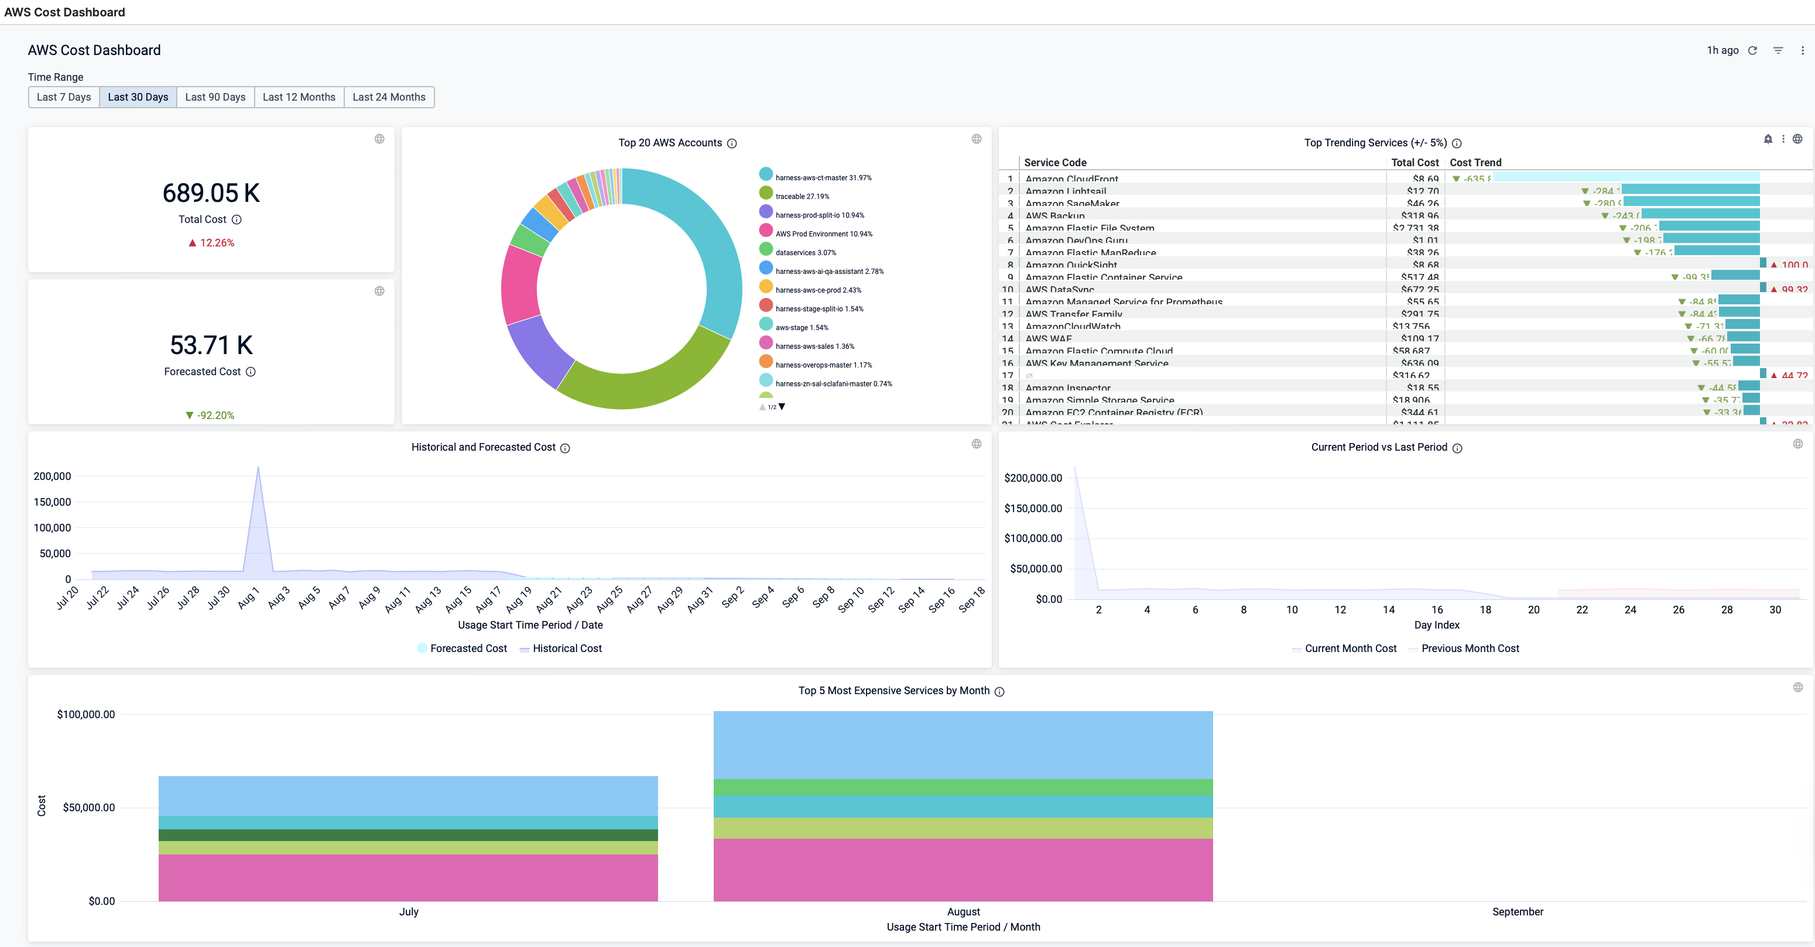This screenshot has width=1815, height=947.
Task: Open tile actions menu on Top Trending Services
Action: click(1783, 139)
